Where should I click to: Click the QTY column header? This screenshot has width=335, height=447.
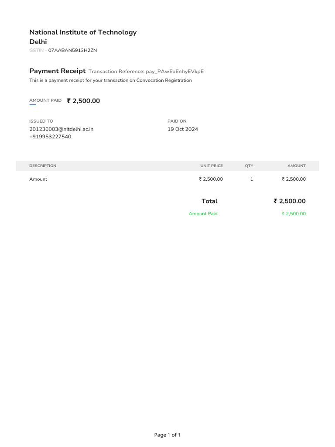click(249, 165)
